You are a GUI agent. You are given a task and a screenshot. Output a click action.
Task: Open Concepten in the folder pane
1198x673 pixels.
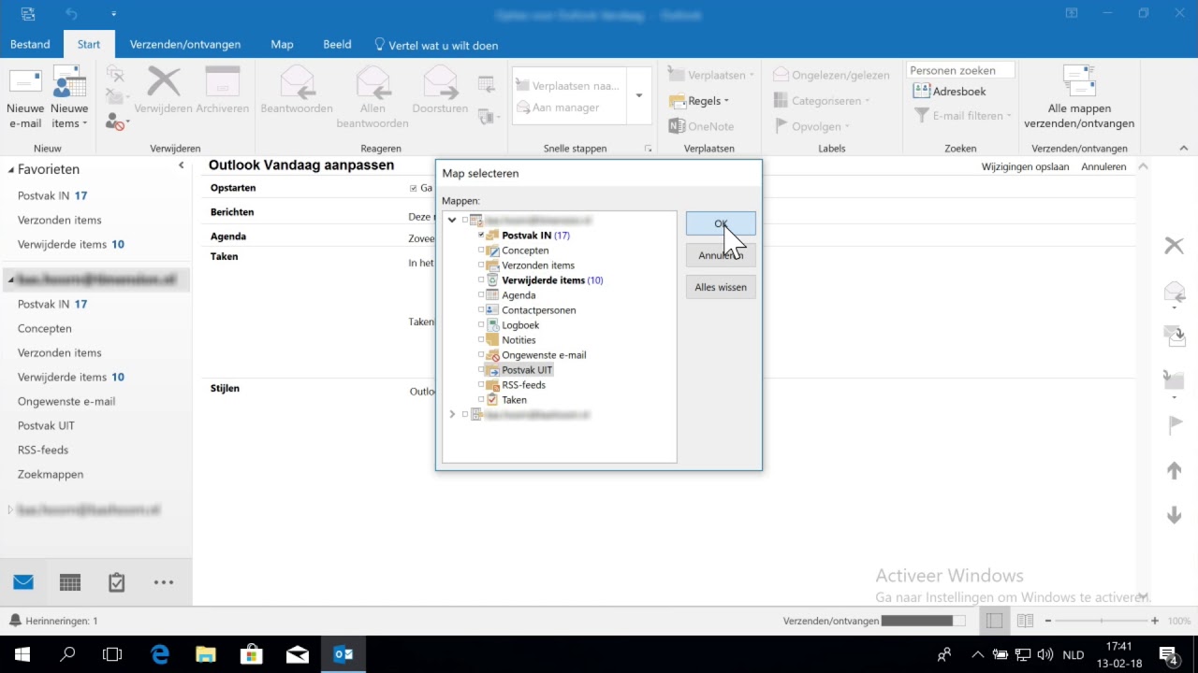pyautogui.click(x=45, y=329)
